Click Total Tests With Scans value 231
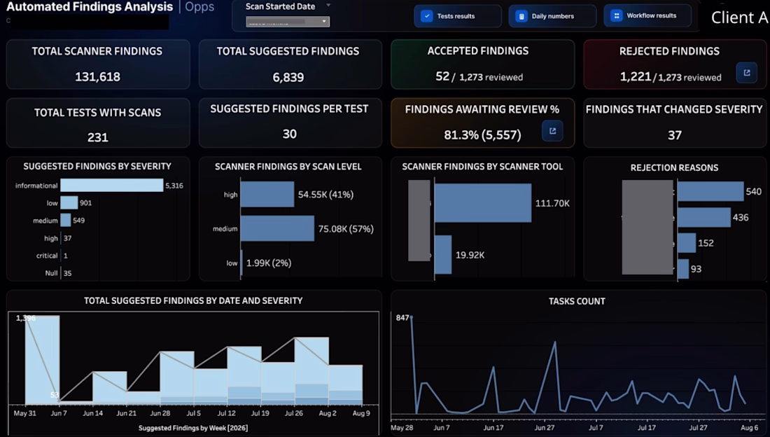This screenshot has width=770, height=437. click(98, 137)
